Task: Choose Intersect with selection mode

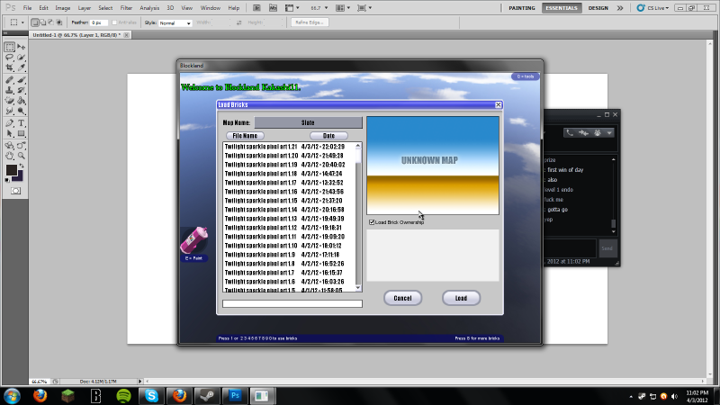Action: [x=58, y=22]
